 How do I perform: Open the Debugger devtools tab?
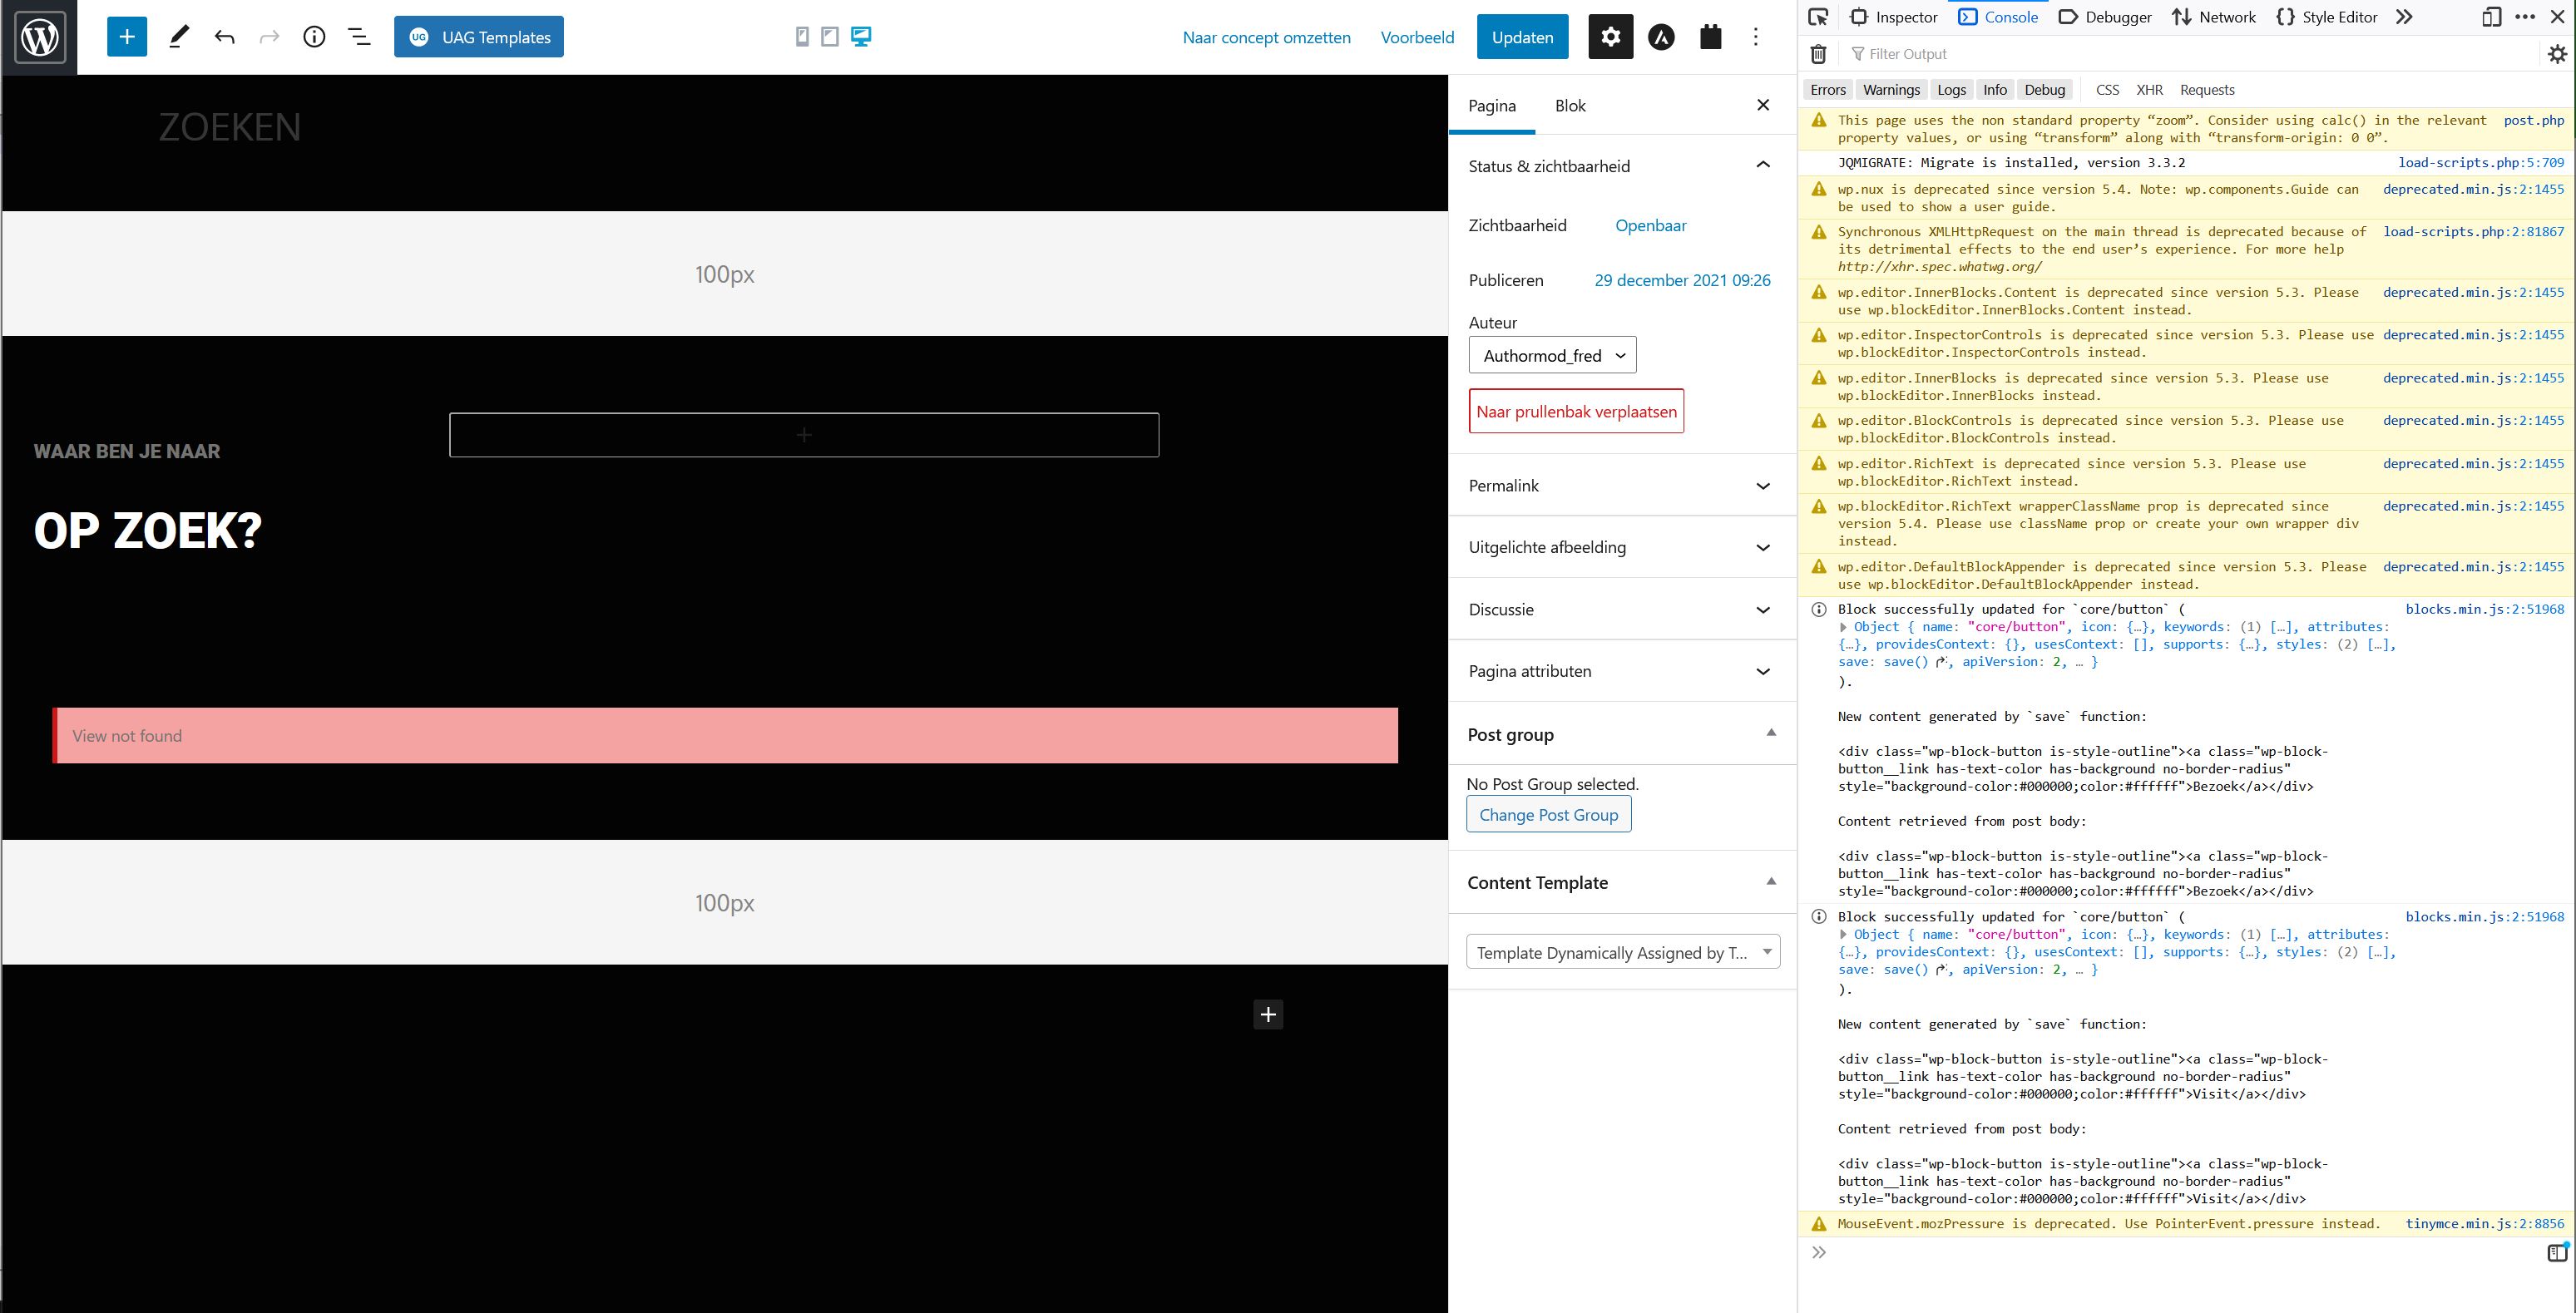(2105, 17)
